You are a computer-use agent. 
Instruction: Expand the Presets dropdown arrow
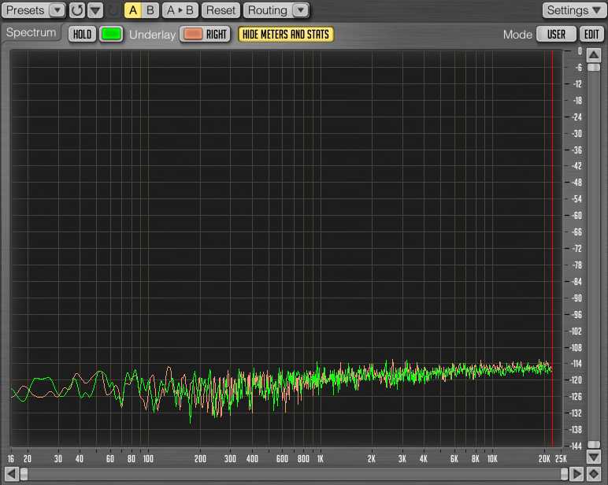click(x=57, y=10)
